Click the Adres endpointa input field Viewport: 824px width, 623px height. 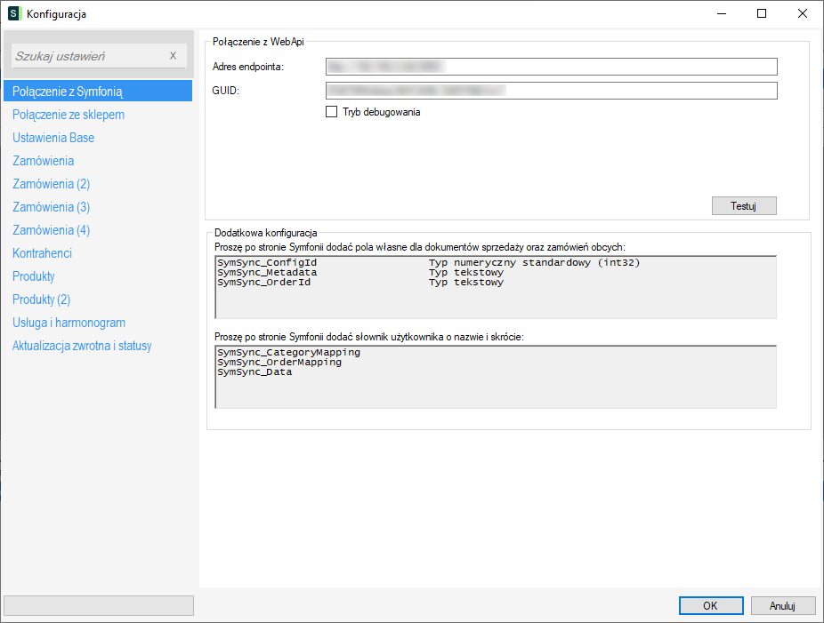[552, 67]
